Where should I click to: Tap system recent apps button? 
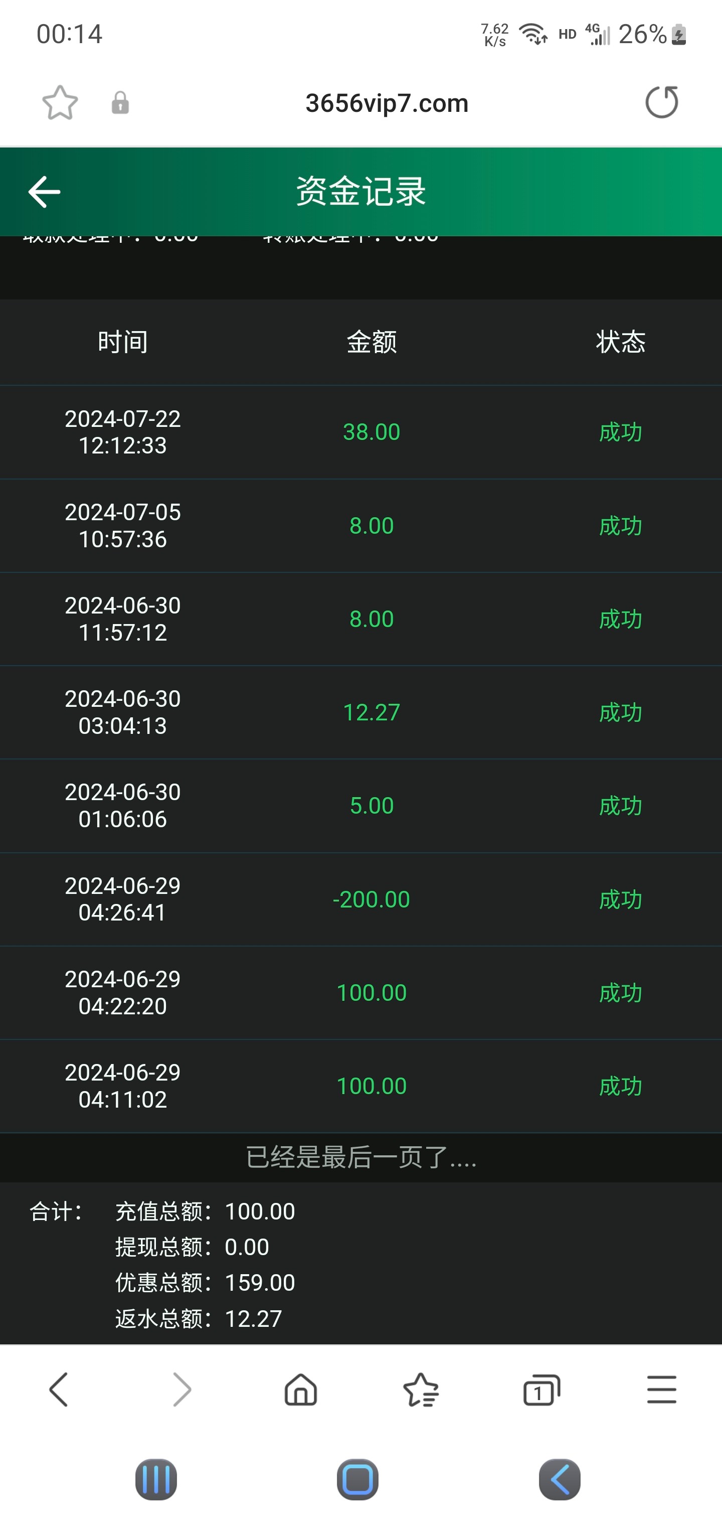tap(156, 1479)
